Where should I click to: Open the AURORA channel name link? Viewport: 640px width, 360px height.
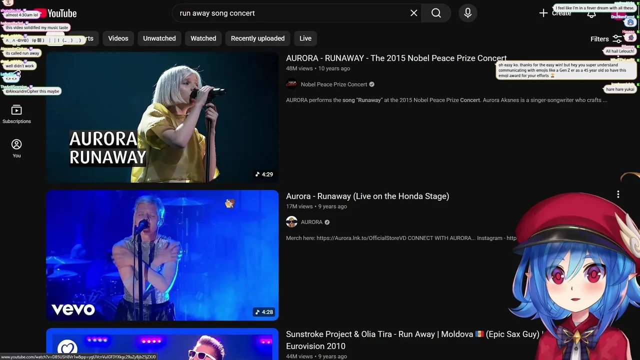coord(311,222)
